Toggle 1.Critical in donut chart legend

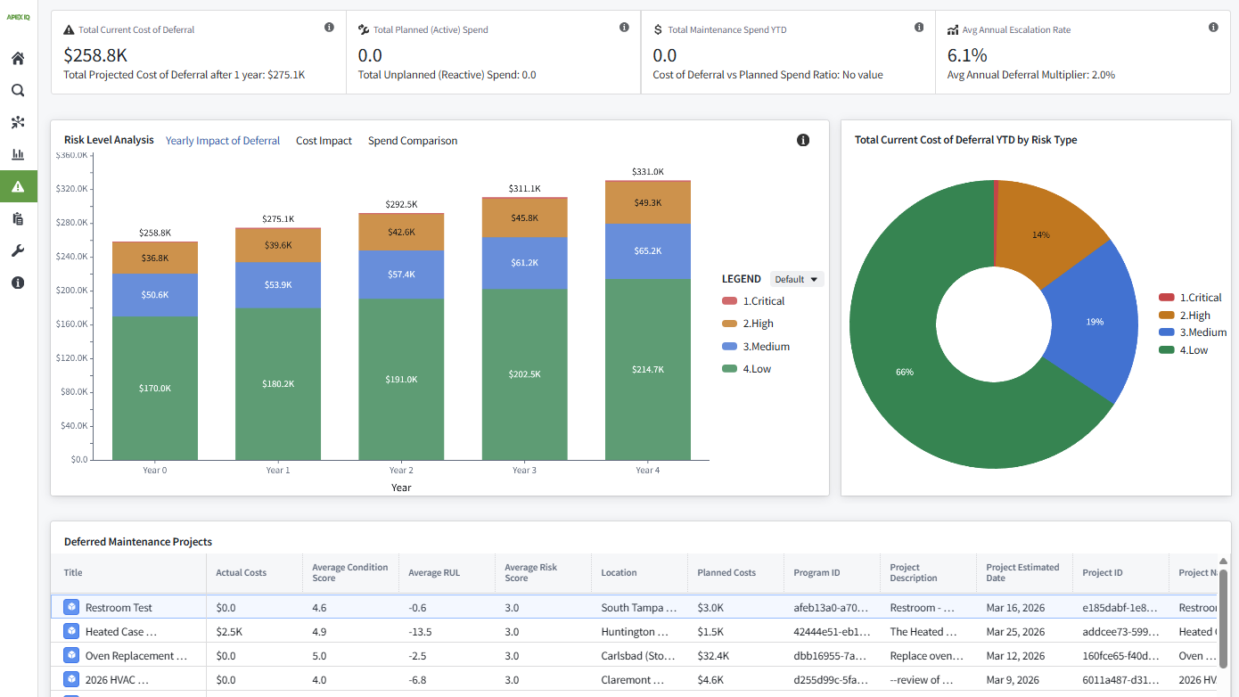tap(1190, 298)
